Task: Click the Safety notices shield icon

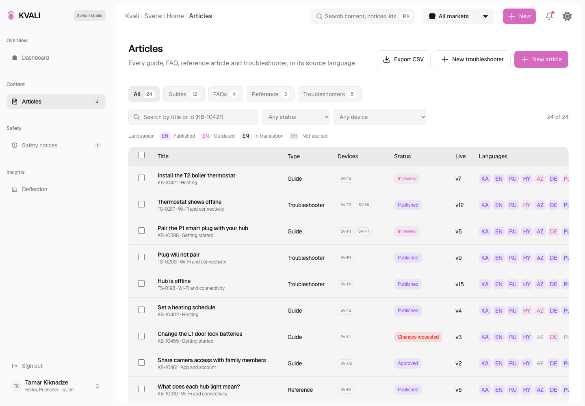Action: point(15,145)
